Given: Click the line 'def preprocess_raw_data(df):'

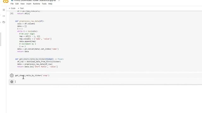Looking at the screenshot, I should coord(30,21).
